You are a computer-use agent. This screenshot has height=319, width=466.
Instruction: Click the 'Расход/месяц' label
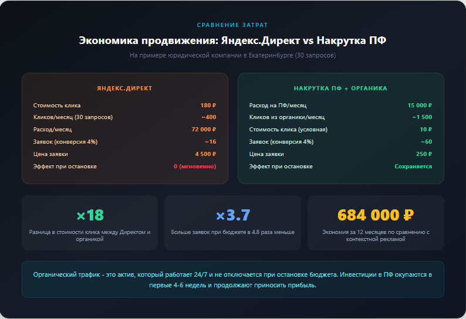coord(52,130)
